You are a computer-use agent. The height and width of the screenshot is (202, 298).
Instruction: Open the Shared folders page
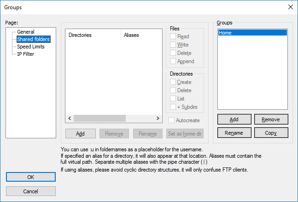[33, 39]
